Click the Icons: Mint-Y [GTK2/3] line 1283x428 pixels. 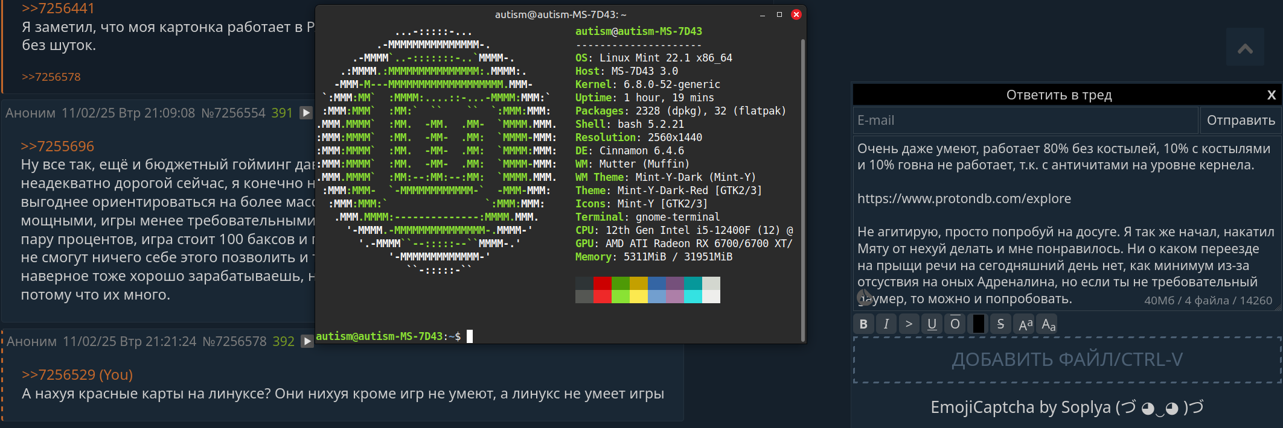(x=642, y=204)
